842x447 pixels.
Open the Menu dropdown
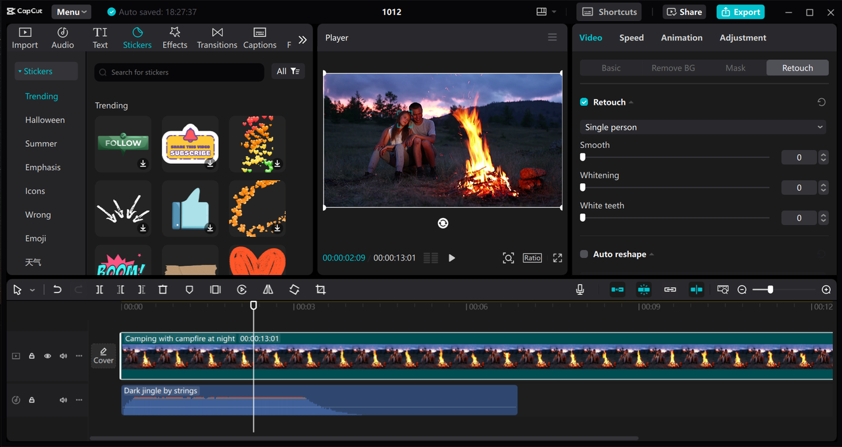72,12
